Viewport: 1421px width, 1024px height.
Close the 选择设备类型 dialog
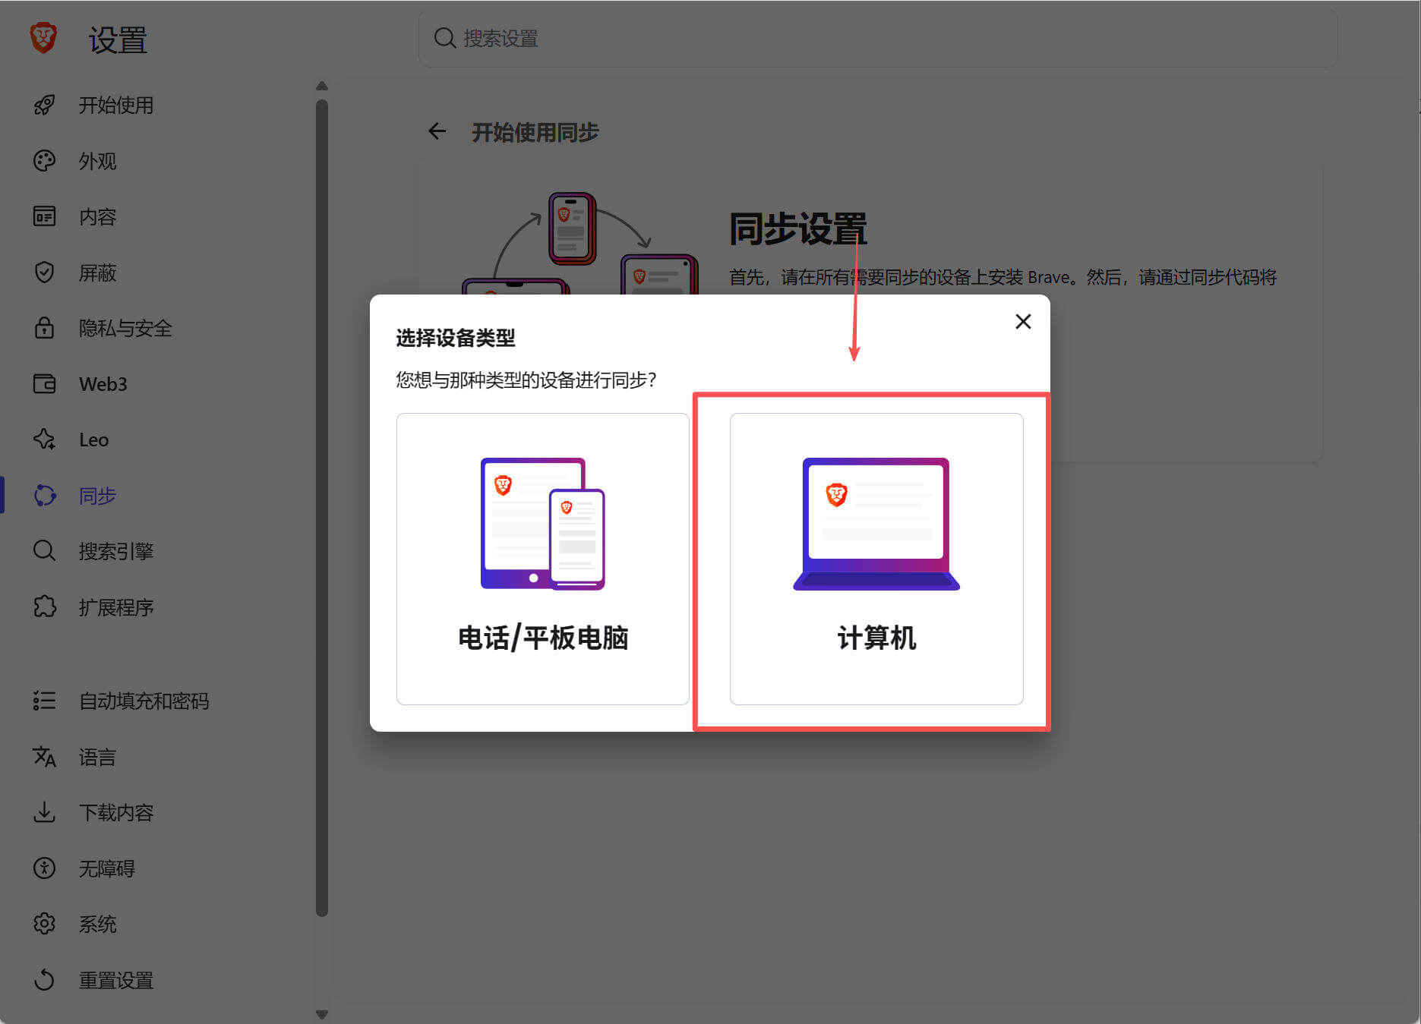[x=1023, y=322]
